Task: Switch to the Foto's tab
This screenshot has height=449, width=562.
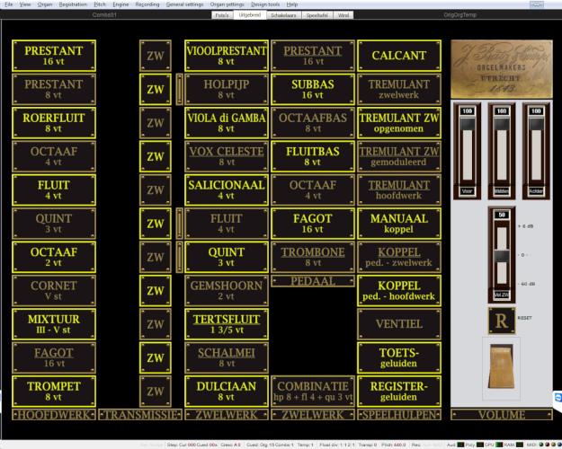Action: (221, 16)
